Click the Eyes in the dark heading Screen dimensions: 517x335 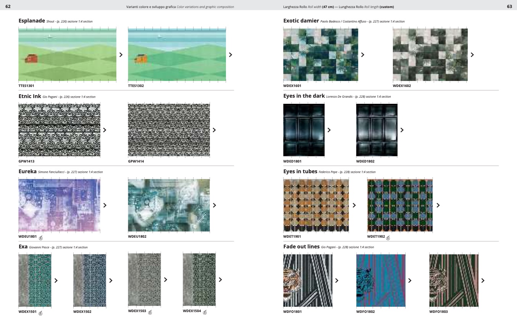[x=304, y=96]
